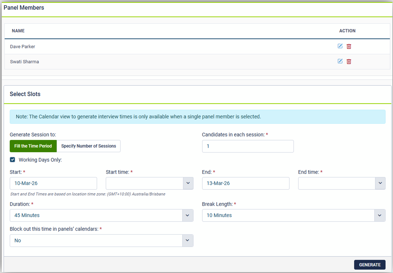Open the Duration dropdown showing 45 Minutes
Viewport: 393px width, 273px height.
[x=101, y=215]
